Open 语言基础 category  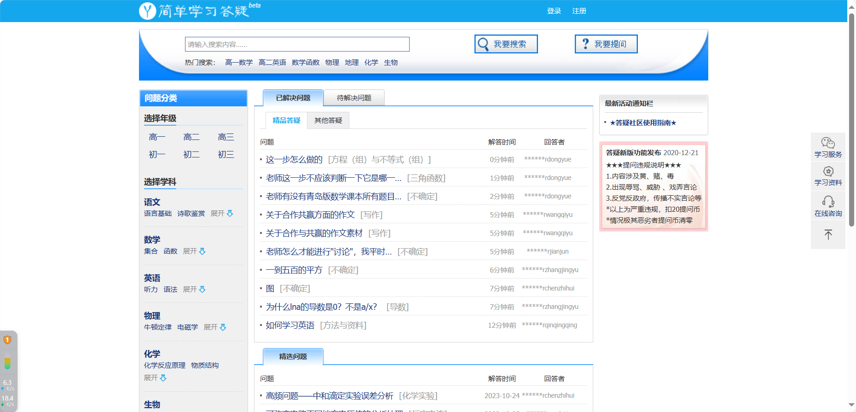point(158,214)
